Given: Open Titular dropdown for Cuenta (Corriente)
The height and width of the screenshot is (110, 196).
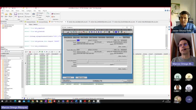Looking at the screenshot, I should pyautogui.click(x=87, y=42).
